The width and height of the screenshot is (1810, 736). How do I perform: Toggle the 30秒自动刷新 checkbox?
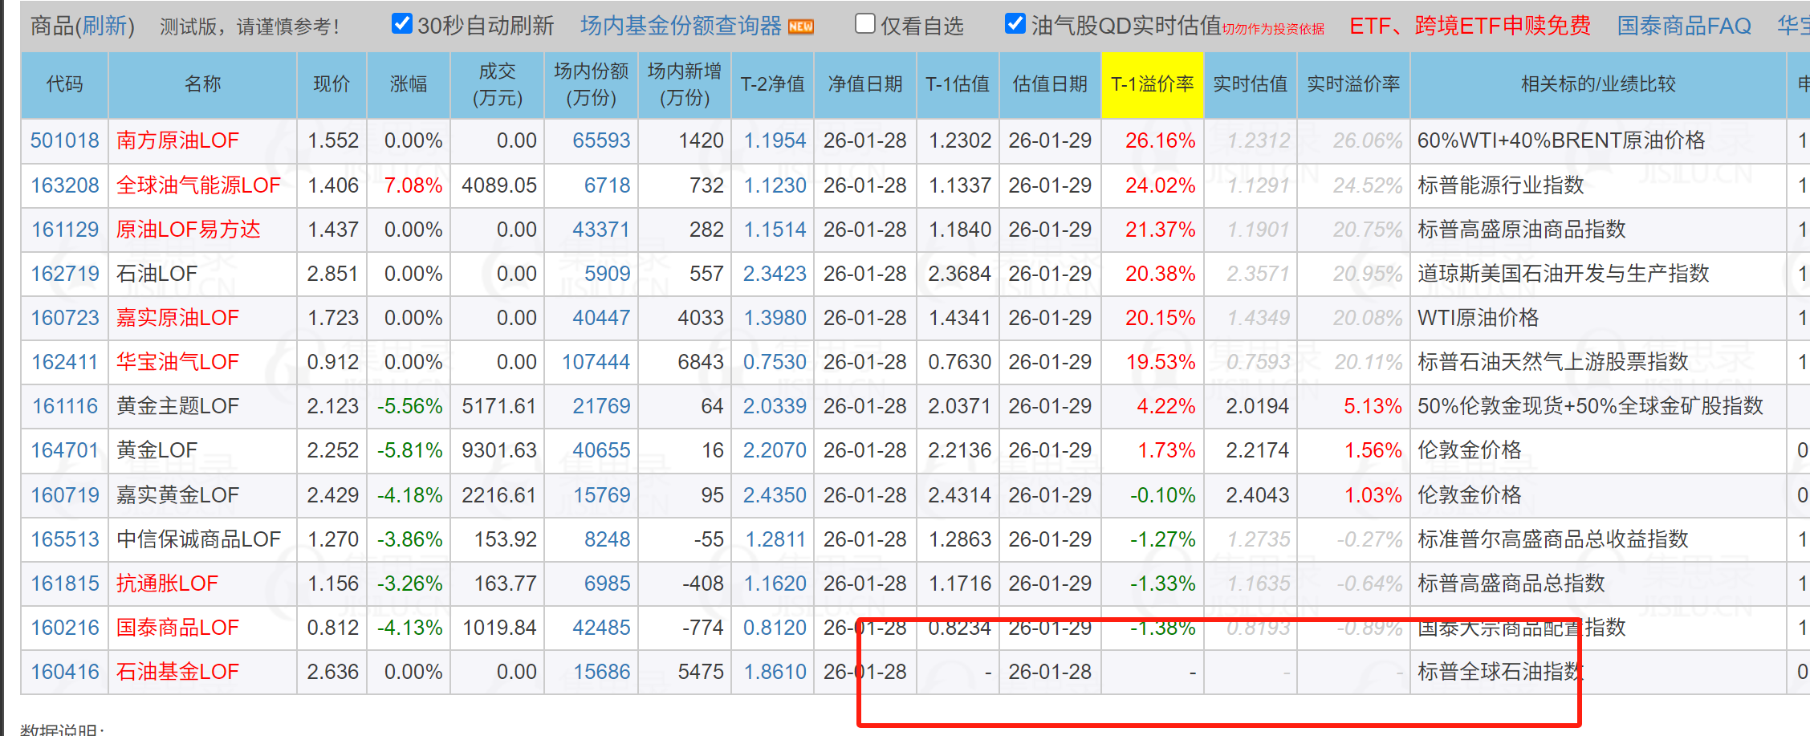pyautogui.click(x=401, y=24)
